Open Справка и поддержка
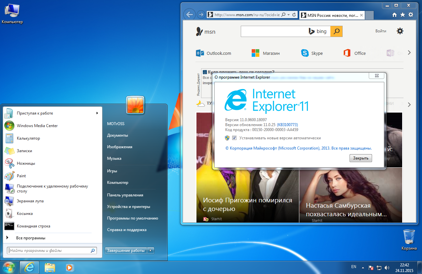 point(127,230)
